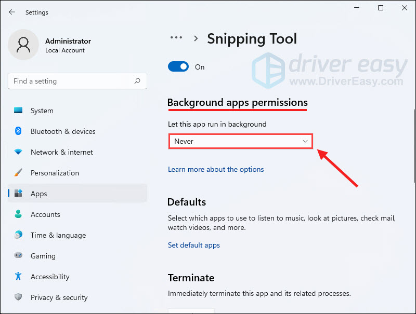Click the Bluetooth icon in sidebar
The image size is (416, 314).
[x=18, y=131]
